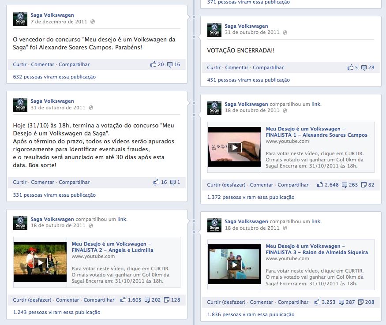Viewport: 386px width, 325px height.
Task: Click the Saga avatar on the VOTAÇÃO ENCERRADA post
Action: (x=214, y=30)
